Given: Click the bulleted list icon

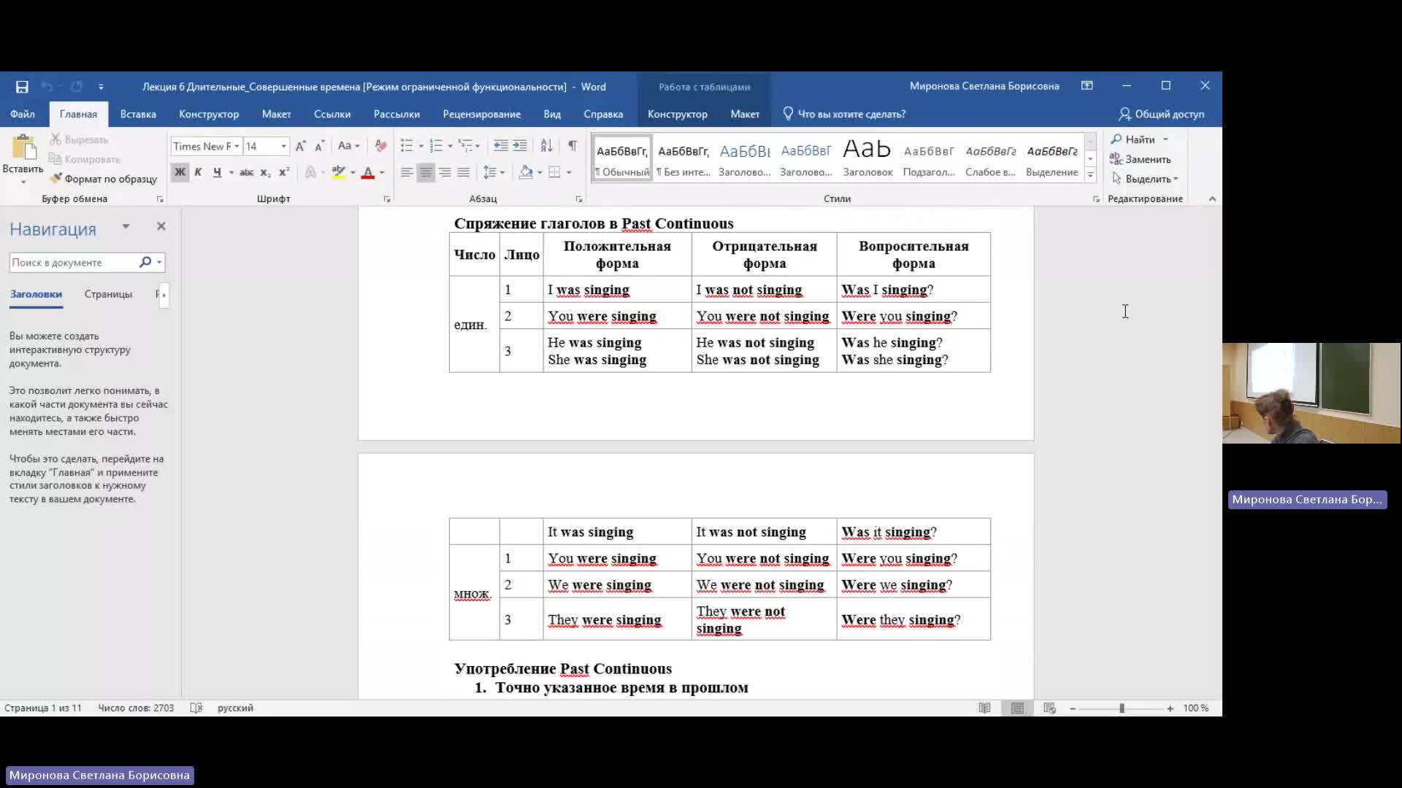Looking at the screenshot, I should (407, 146).
